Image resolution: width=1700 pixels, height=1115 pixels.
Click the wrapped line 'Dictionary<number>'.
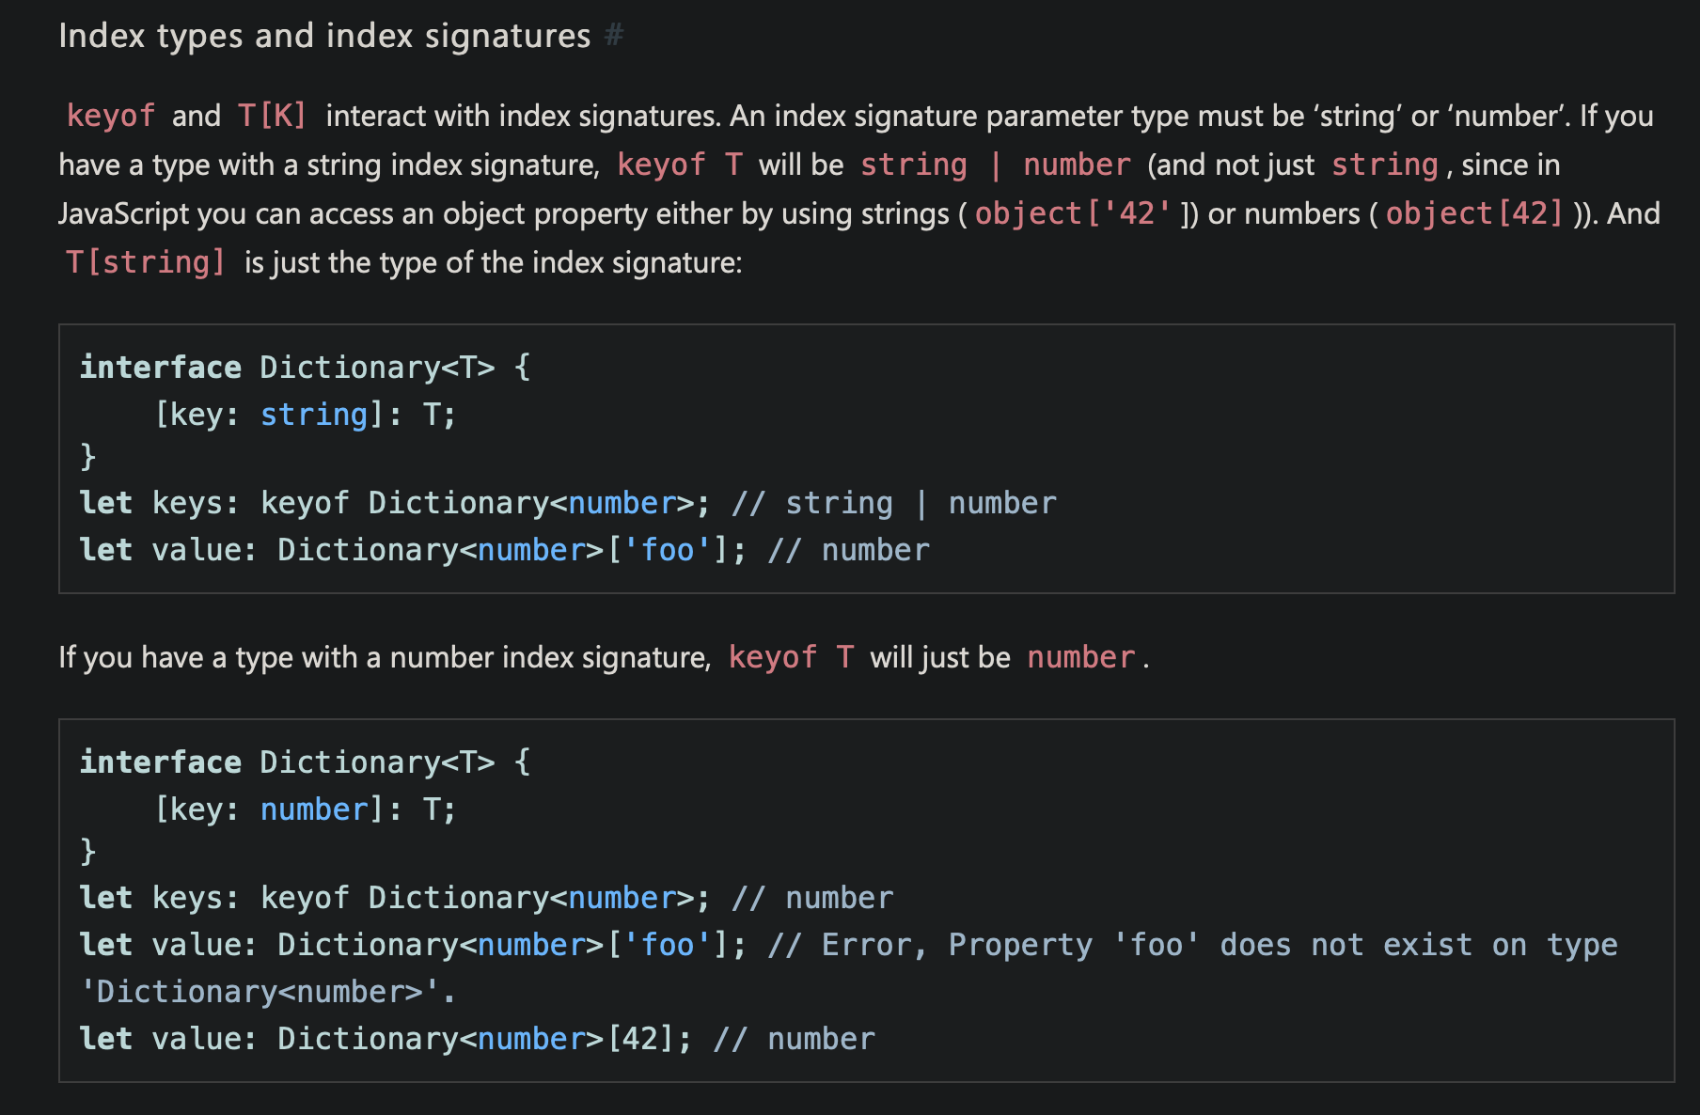click(x=268, y=992)
